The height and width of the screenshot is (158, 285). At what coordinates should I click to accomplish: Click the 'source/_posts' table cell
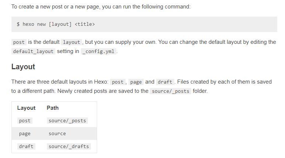(67, 121)
